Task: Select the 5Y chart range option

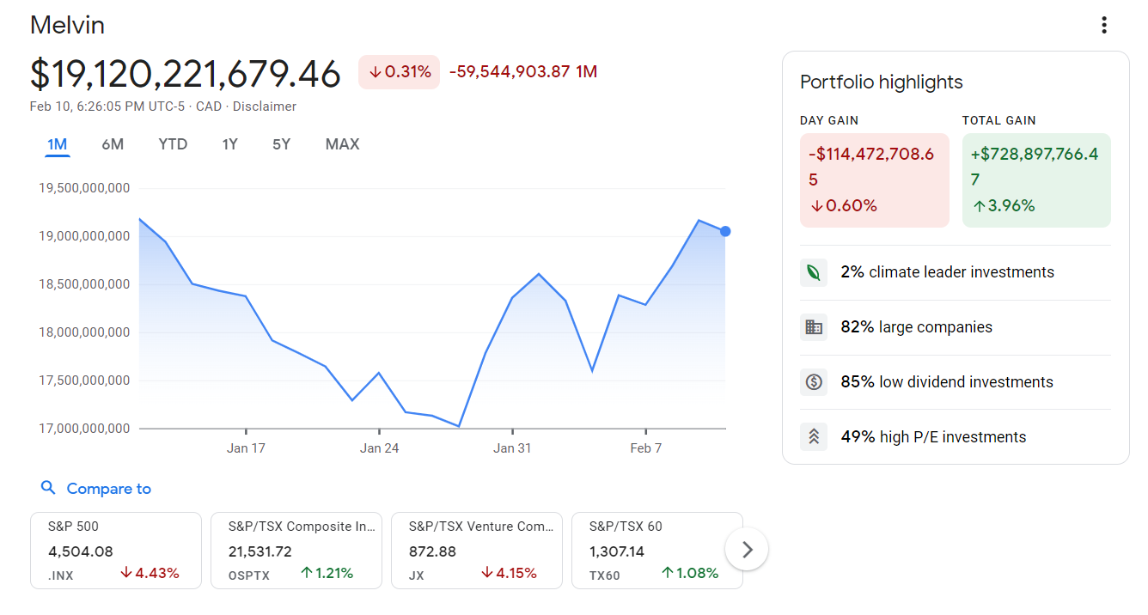Action: tap(281, 143)
